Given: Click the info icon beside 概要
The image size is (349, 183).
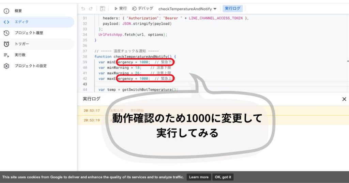Looking at the screenshot, I should (x=6, y=11).
